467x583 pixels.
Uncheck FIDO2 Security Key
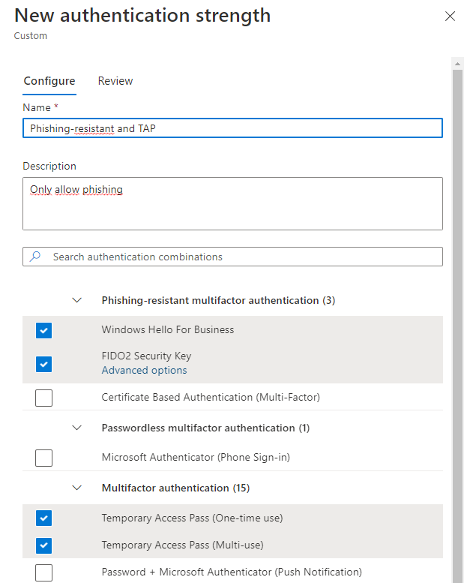pyautogui.click(x=43, y=364)
